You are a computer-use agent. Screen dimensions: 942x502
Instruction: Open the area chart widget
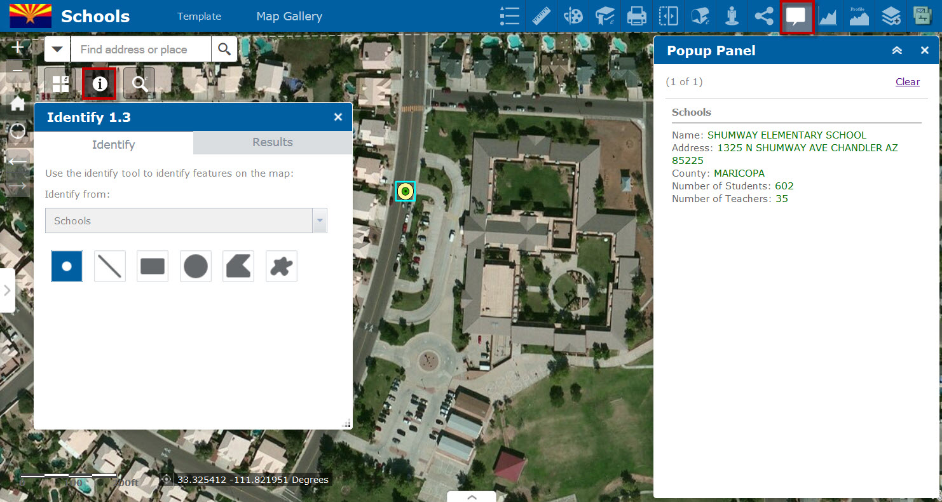click(828, 15)
